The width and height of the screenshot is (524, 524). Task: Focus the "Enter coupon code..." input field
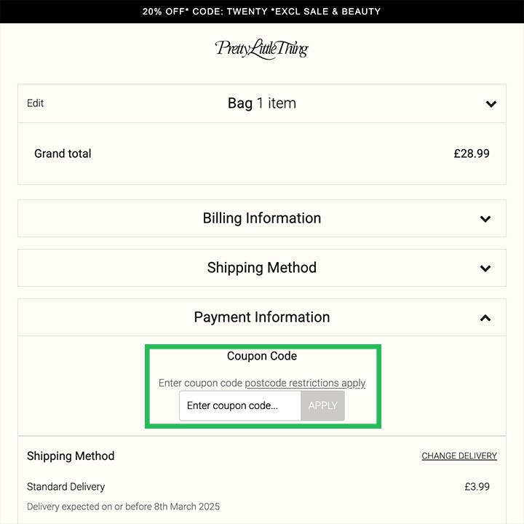pyautogui.click(x=240, y=406)
